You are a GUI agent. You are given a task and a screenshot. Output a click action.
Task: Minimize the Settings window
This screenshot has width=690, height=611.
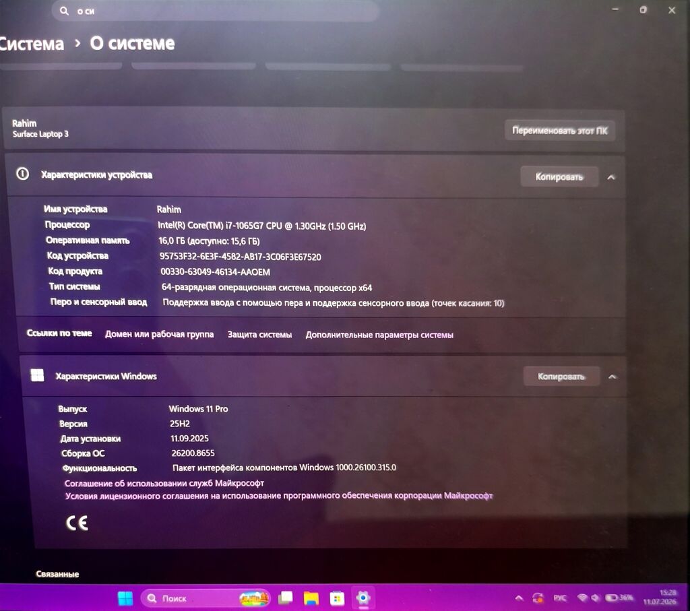[x=615, y=9]
